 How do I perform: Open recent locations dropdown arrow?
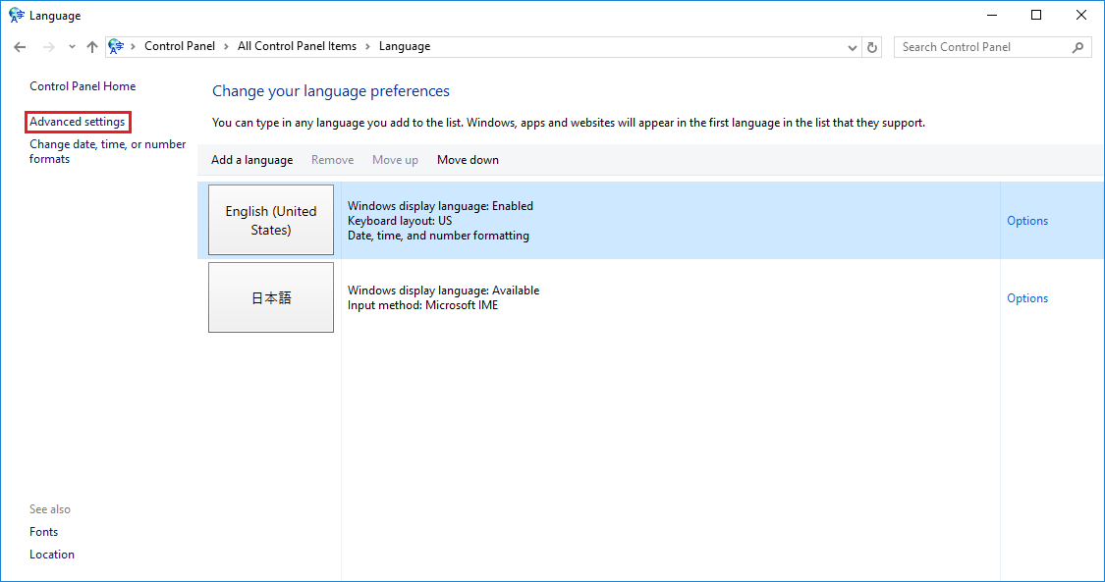tap(72, 47)
